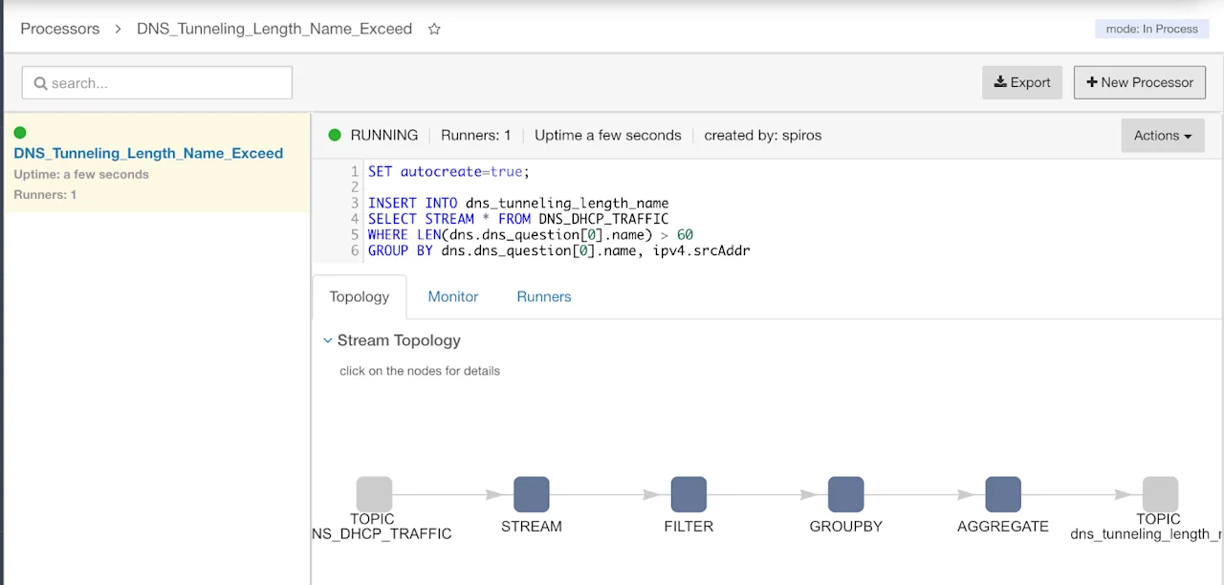Screen dimensions: 1224x585
Task: Open the Actions dropdown menu
Action: (x=1163, y=136)
